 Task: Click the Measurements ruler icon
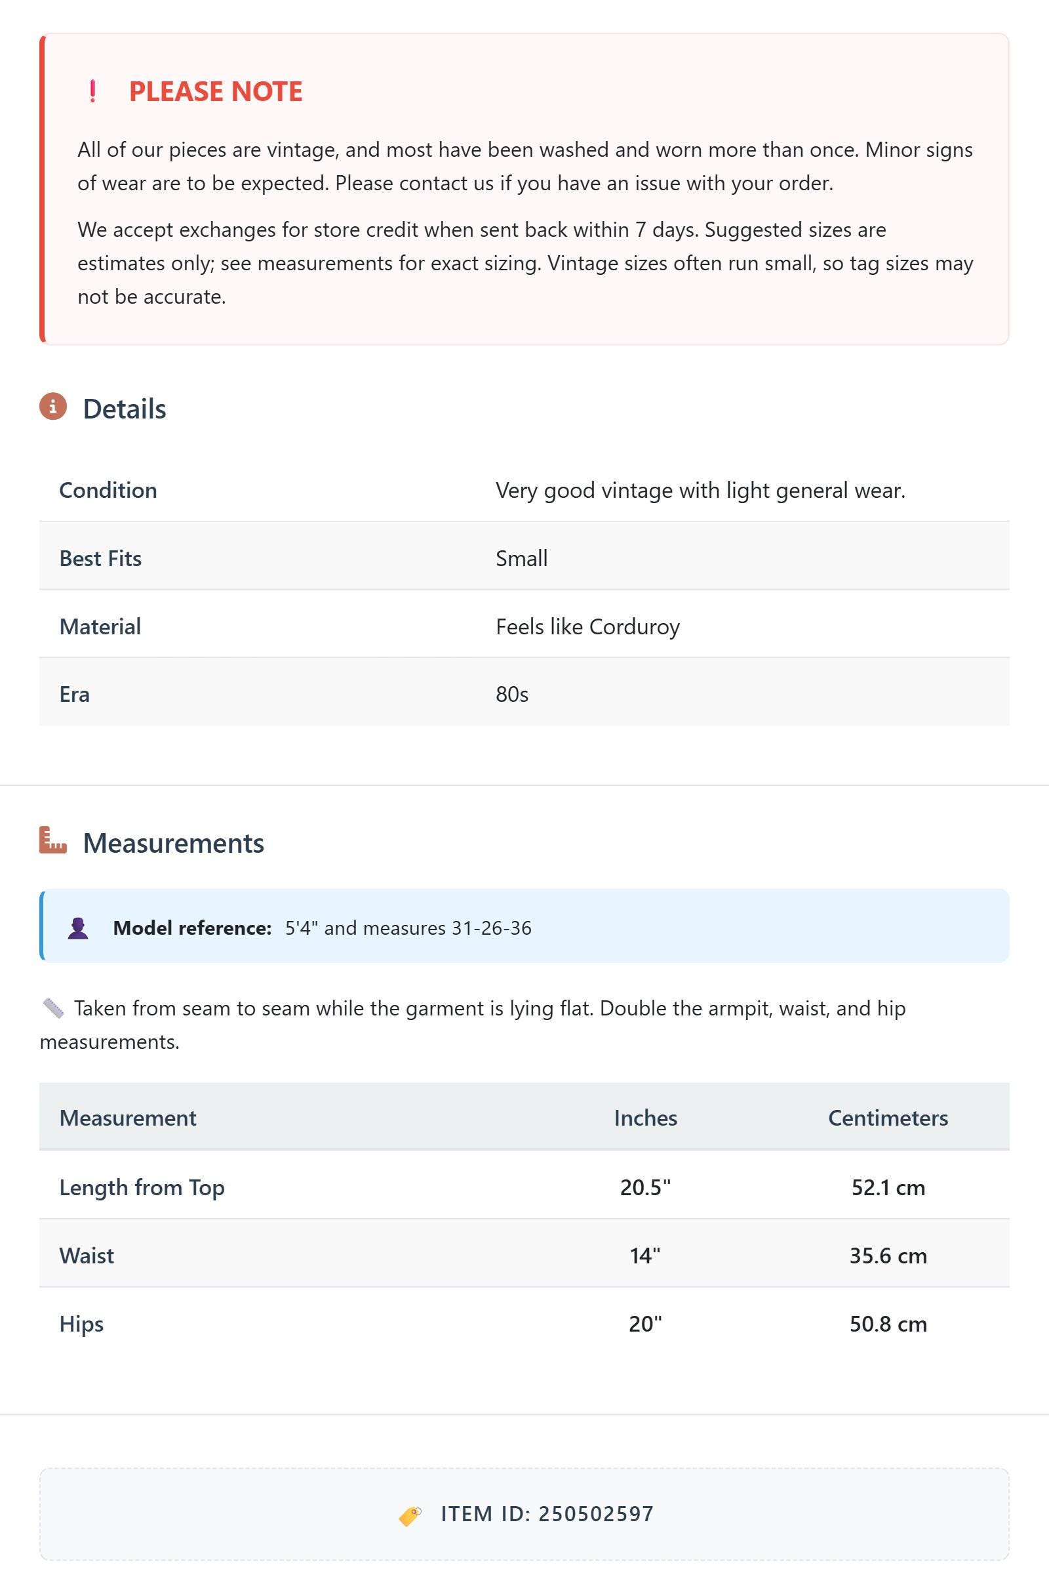pos(53,840)
